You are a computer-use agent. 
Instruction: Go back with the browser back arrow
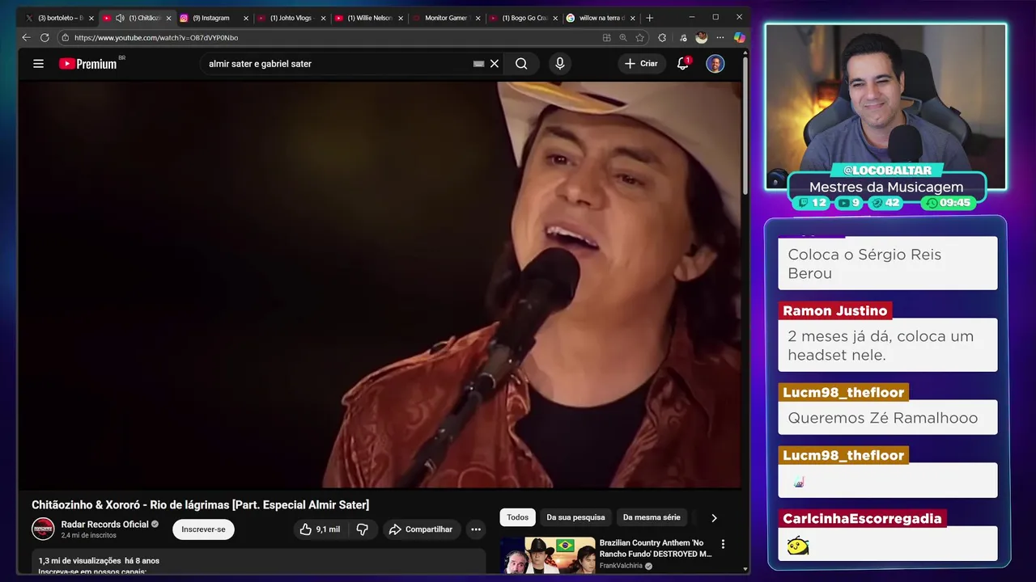coord(26,37)
